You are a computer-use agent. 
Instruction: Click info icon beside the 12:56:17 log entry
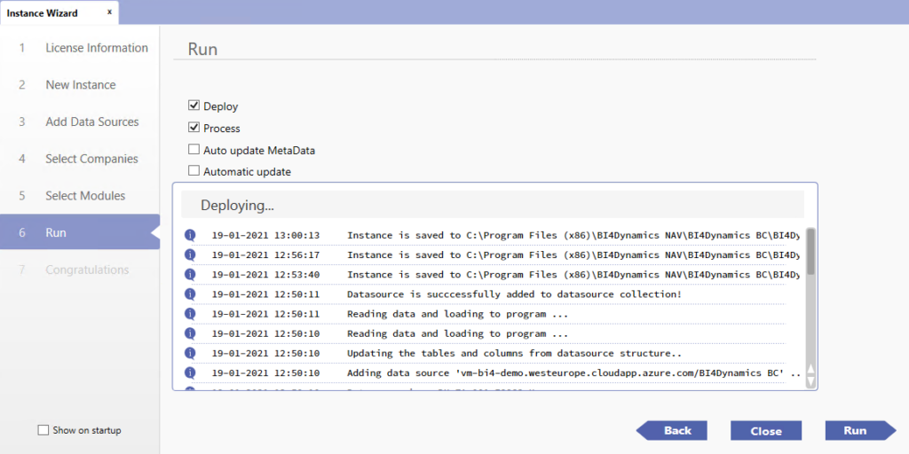189,254
